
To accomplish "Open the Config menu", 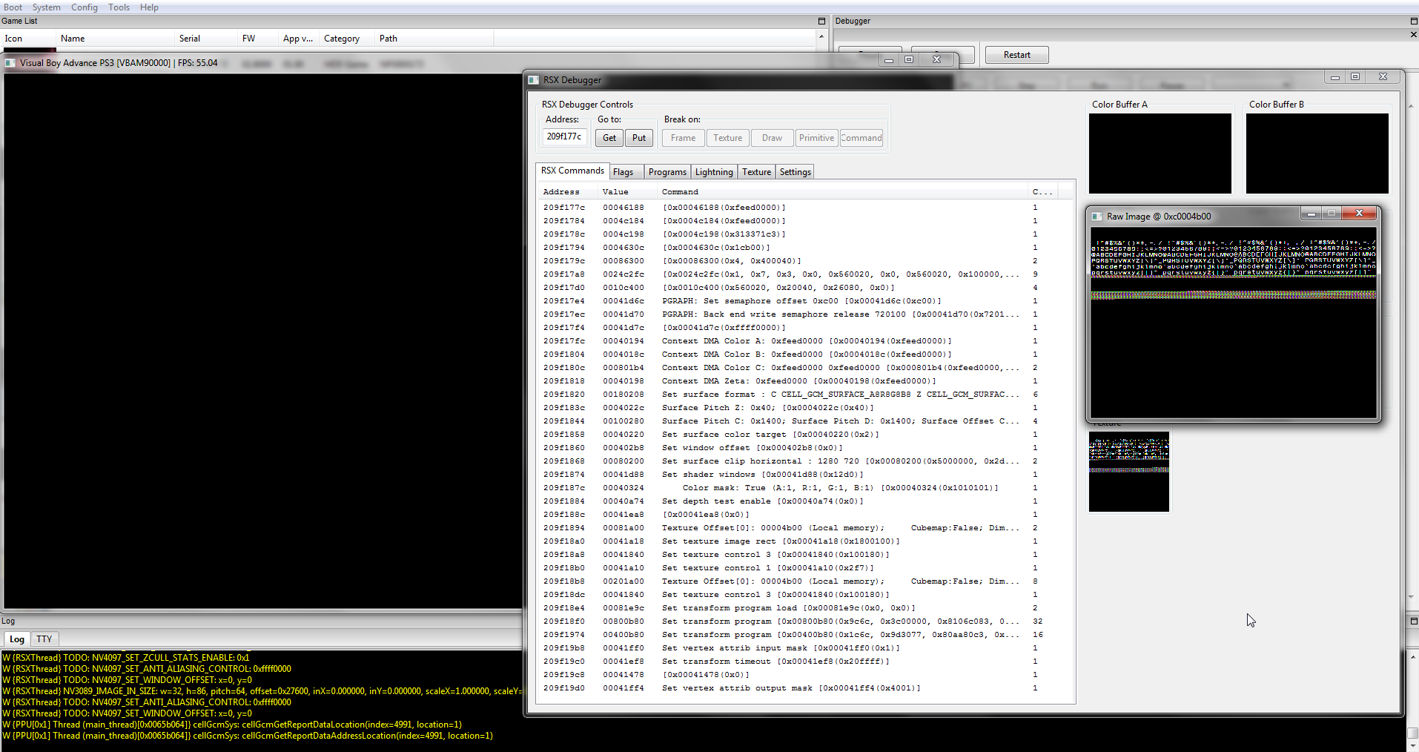I will (x=84, y=7).
